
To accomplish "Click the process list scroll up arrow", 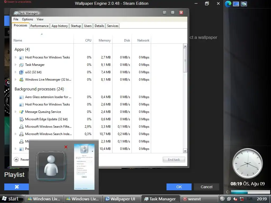I will (x=185, y=46).
